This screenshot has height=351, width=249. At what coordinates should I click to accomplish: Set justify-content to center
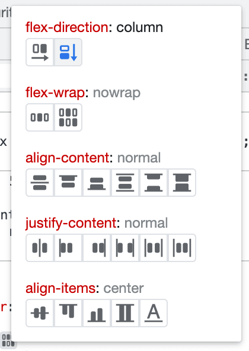click(40, 248)
